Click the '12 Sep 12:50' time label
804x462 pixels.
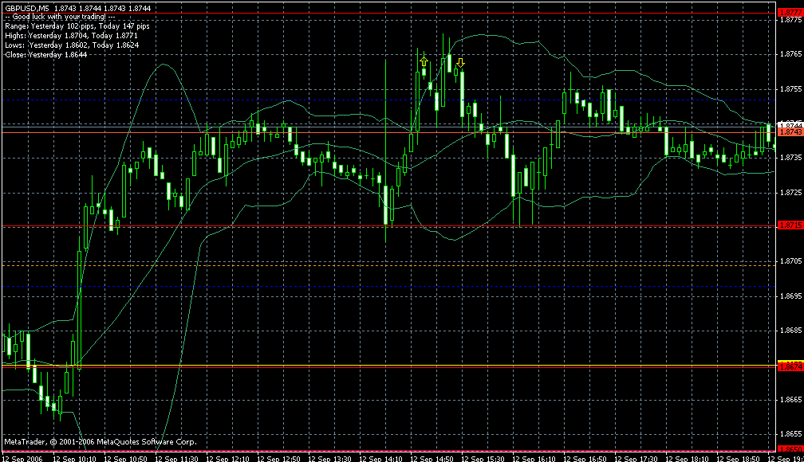pyautogui.click(x=278, y=458)
